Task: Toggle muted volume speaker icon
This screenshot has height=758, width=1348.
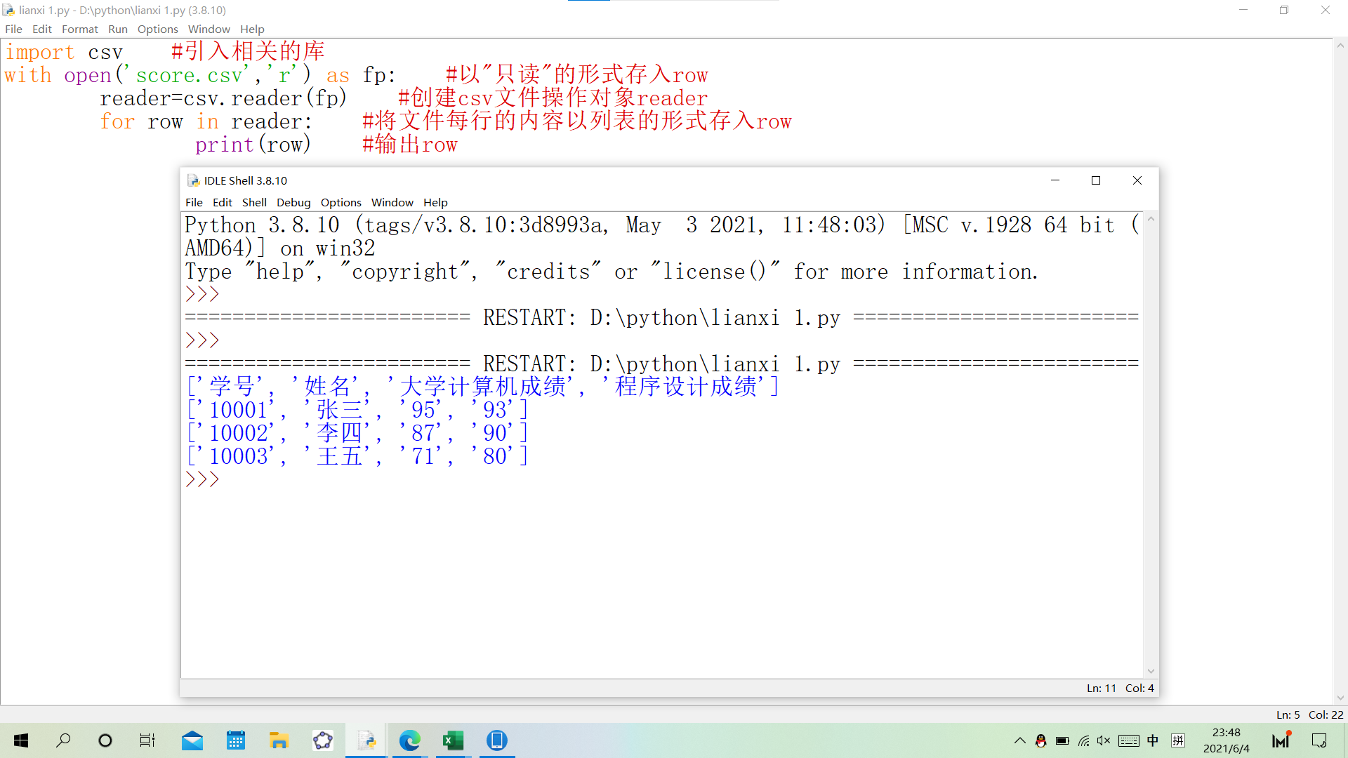Action: point(1104,740)
